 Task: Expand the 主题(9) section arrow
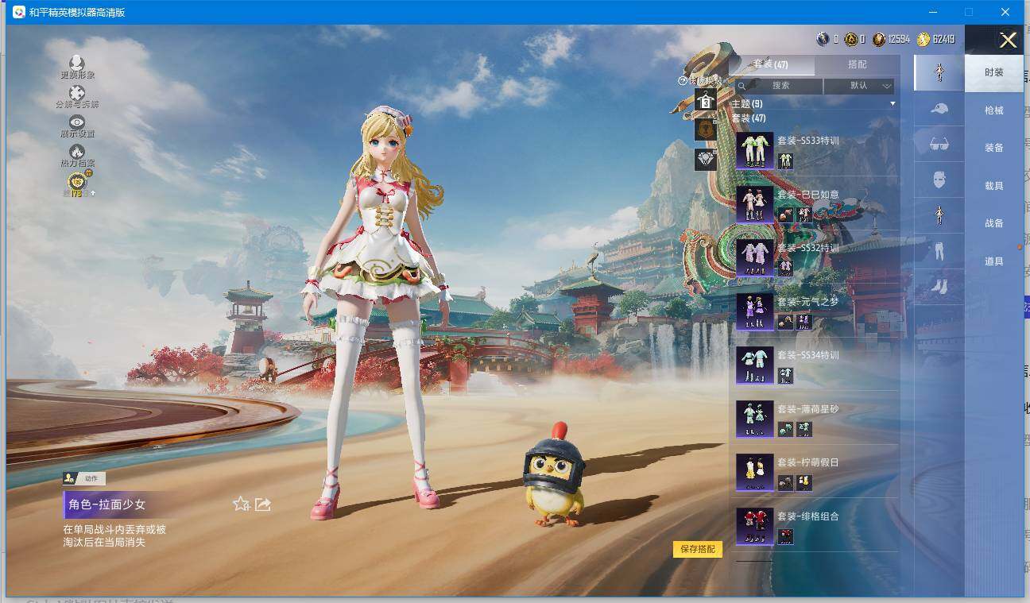(893, 104)
